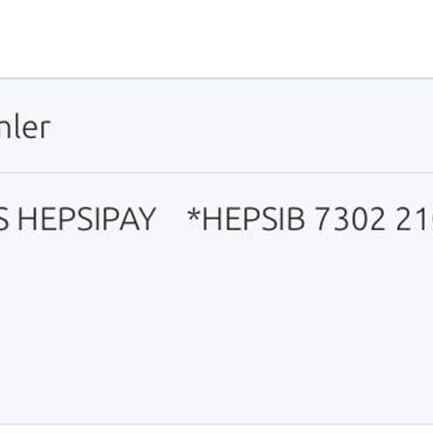Click the digit 7 in 7302
433x433 pixels.
[322, 219]
